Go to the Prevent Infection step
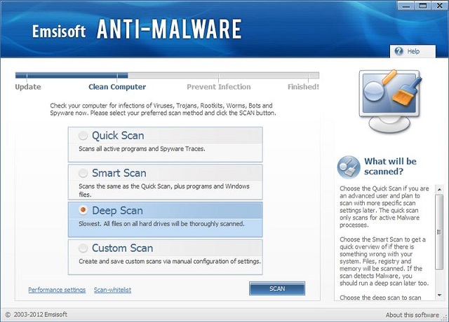This screenshot has width=449, height=322. pyautogui.click(x=219, y=87)
